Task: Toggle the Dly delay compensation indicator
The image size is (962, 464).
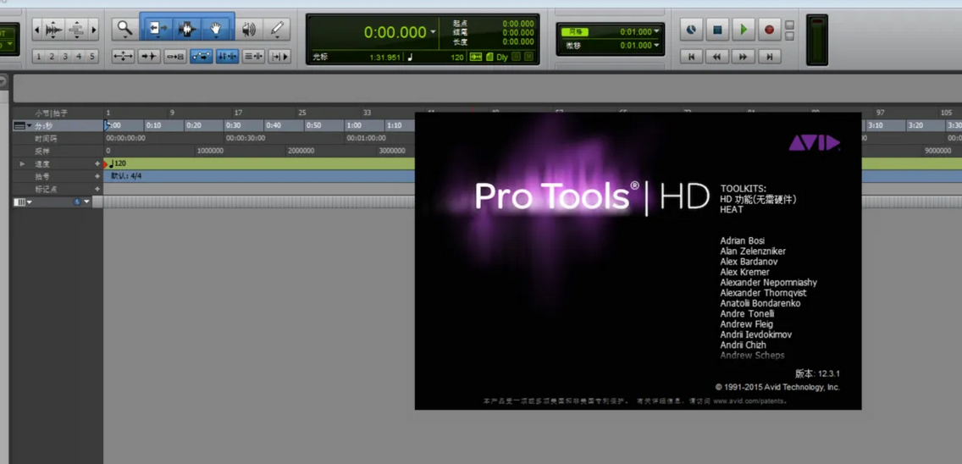Action: click(502, 57)
